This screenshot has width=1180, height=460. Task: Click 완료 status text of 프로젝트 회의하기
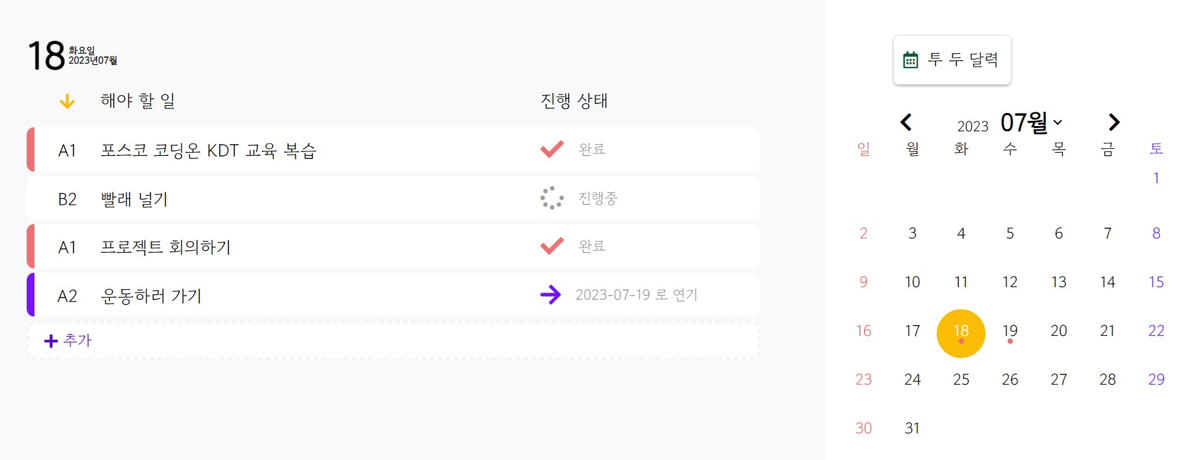[592, 246]
